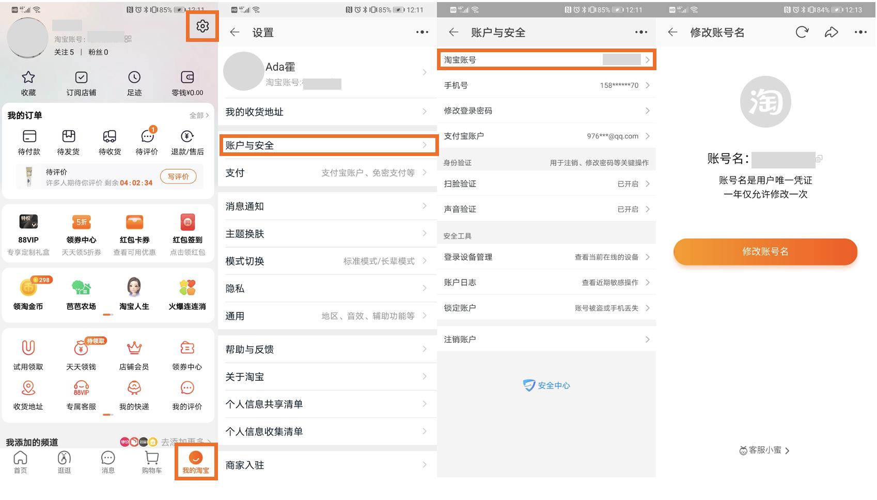This screenshot has width=877, height=500.
Task: Open the 收藏 favorites icon
Action: pyautogui.click(x=28, y=77)
